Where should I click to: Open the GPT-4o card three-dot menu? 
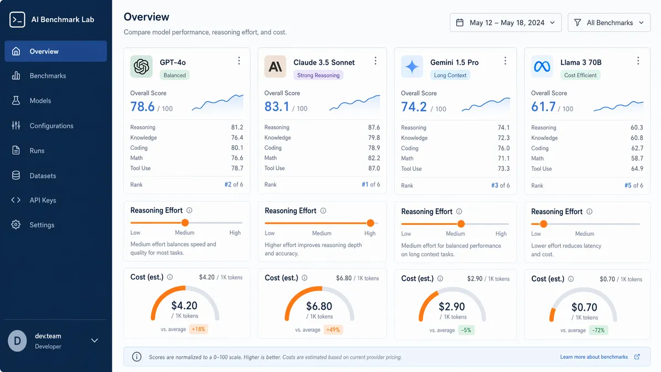coord(239,61)
